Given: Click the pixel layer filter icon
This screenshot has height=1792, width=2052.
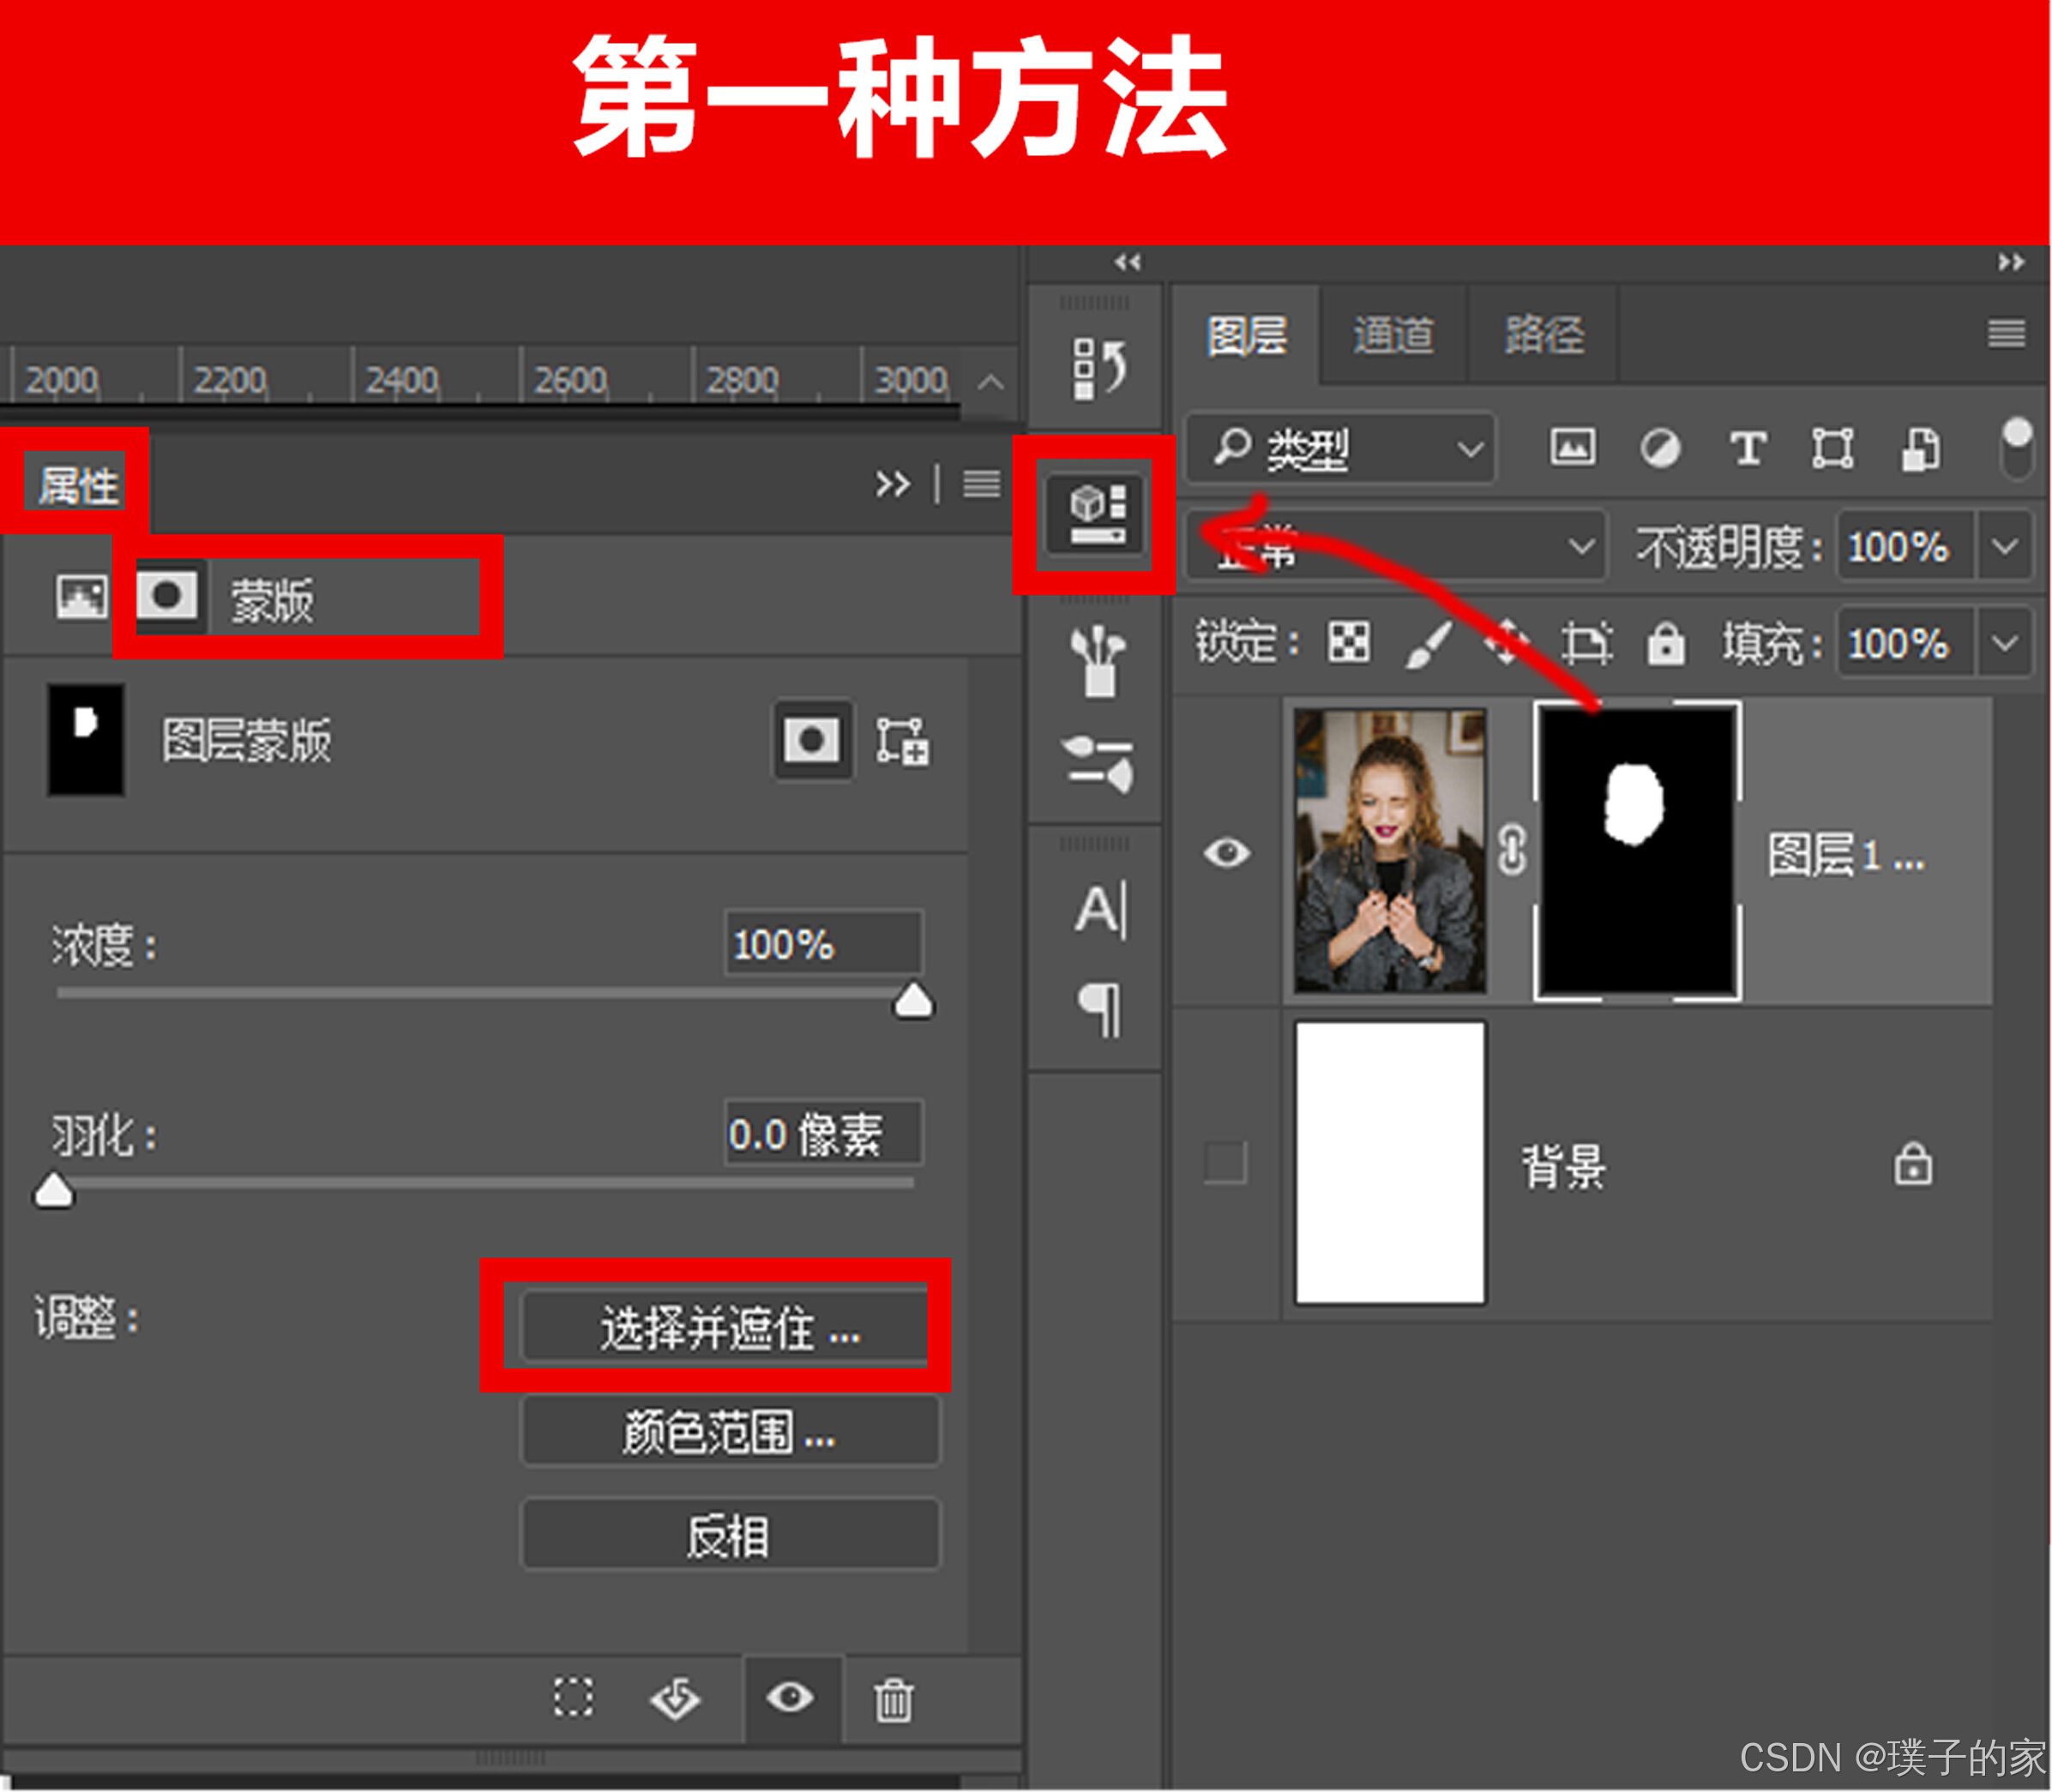Looking at the screenshot, I should point(1572,447).
